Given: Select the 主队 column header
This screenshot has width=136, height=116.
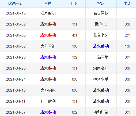Looking at the screenshot, I should pos(48,4).
